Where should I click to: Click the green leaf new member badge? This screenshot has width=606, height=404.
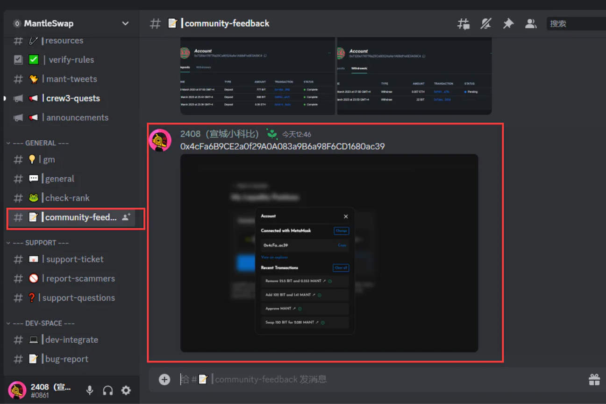272,134
